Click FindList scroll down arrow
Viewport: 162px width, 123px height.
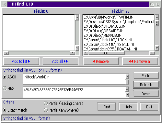tap(157, 48)
